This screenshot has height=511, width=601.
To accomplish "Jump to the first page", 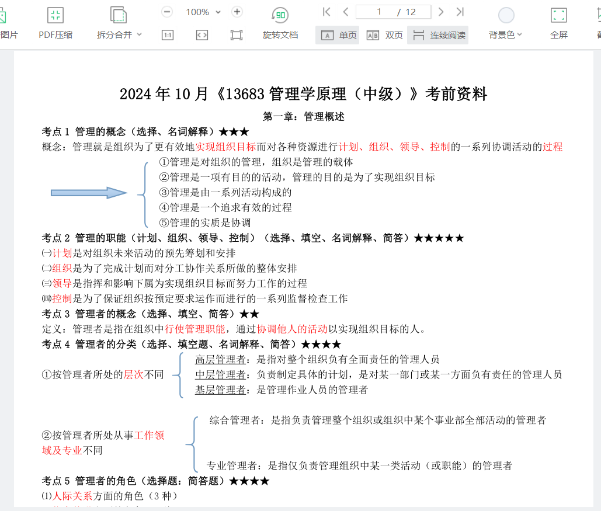I will click(326, 12).
